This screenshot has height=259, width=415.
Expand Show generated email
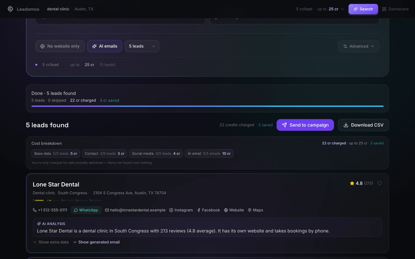point(96,242)
